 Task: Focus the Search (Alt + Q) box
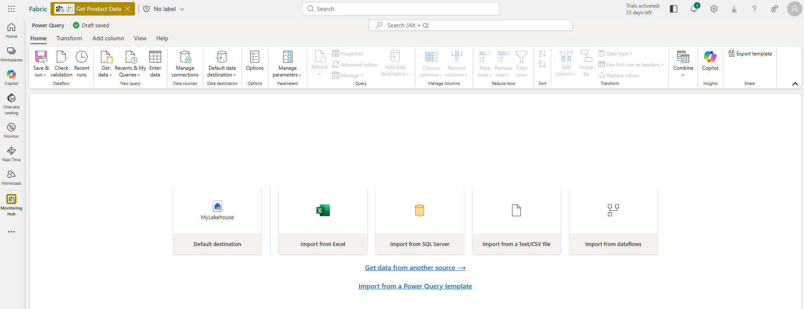pyautogui.click(x=470, y=25)
